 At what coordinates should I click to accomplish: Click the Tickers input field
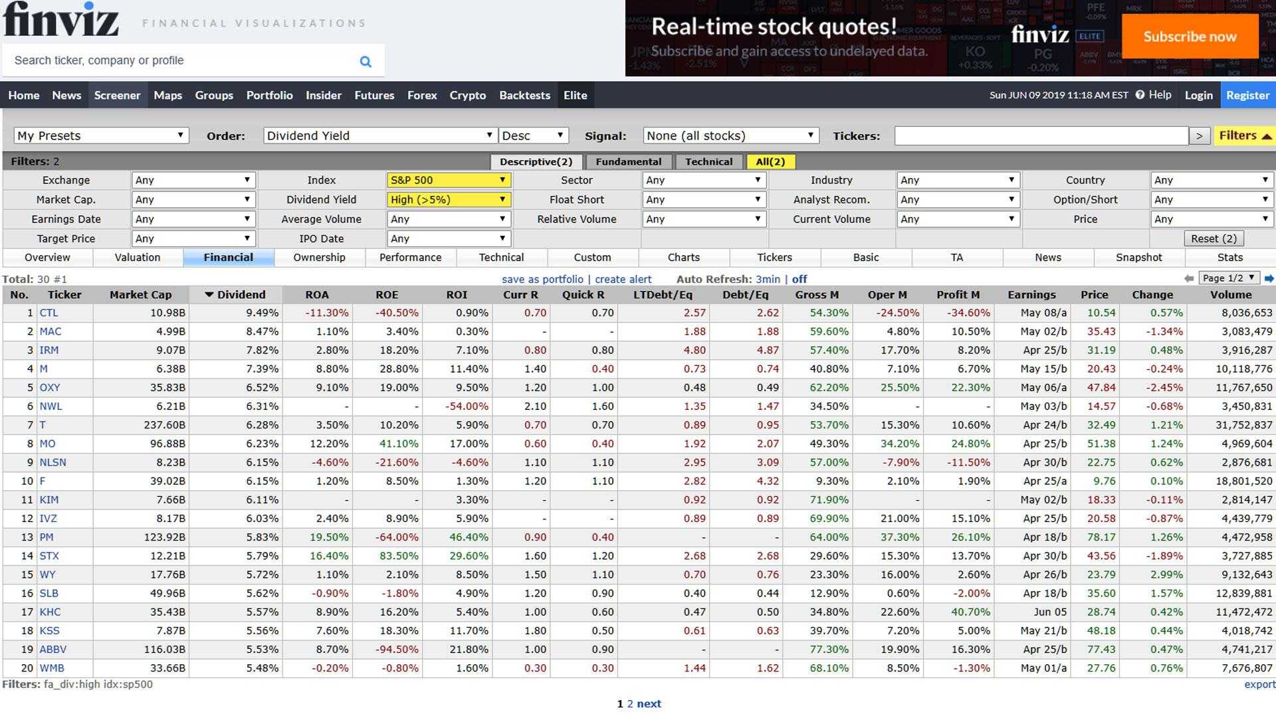click(1041, 135)
